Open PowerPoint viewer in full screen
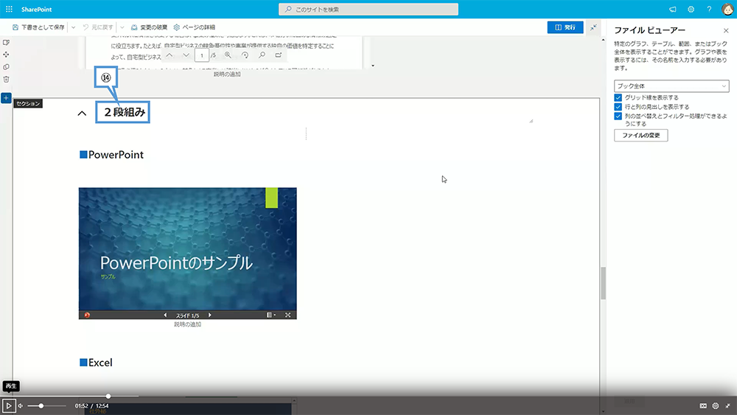Viewport: 737px width, 415px height. 287,315
